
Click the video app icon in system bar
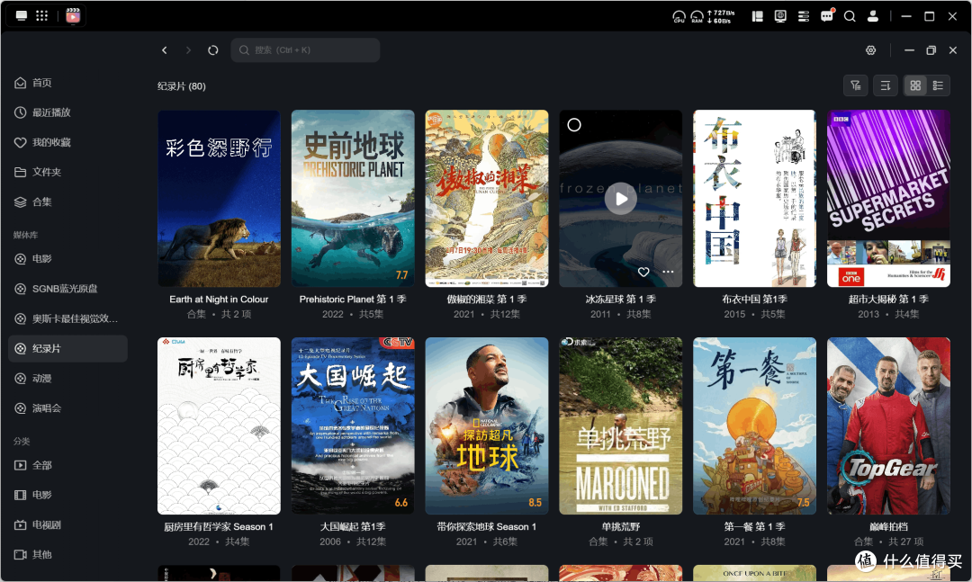(73, 15)
